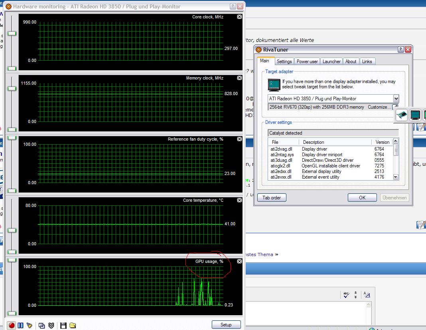This screenshot has height=330, width=426.
Task: Click the 297.00 core clock value
Action: (x=231, y=48)
